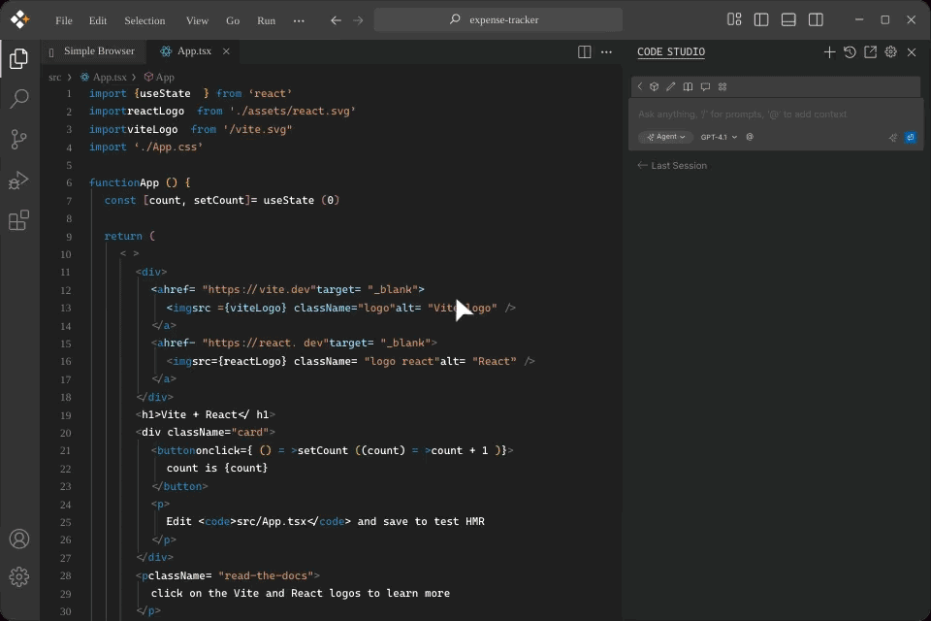Click the Last Session link
Viewport: 931px width, 621px height.
(678, 166)
